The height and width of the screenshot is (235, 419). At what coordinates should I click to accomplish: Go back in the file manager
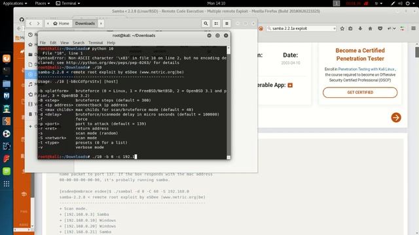pos(31,23)
